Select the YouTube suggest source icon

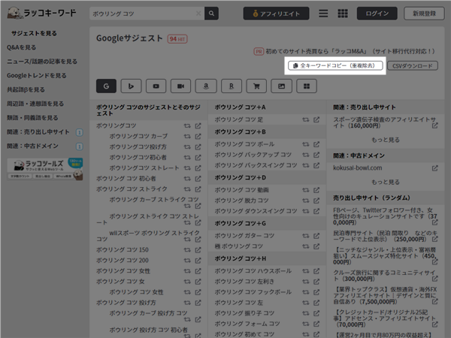(156, 86)
